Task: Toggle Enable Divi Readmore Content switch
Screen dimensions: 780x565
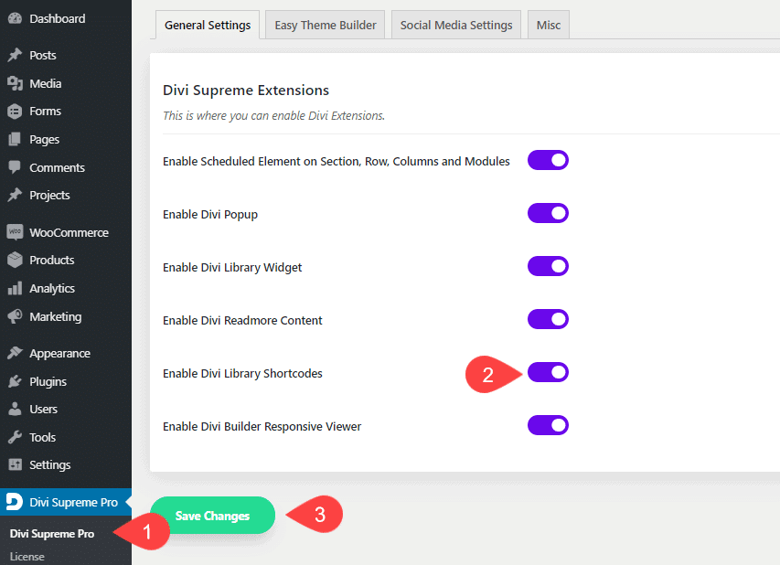Action: point(548,319)
